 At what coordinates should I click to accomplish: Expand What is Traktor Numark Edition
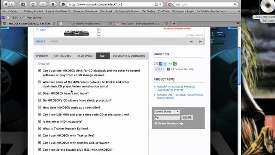tap(40, 128)
